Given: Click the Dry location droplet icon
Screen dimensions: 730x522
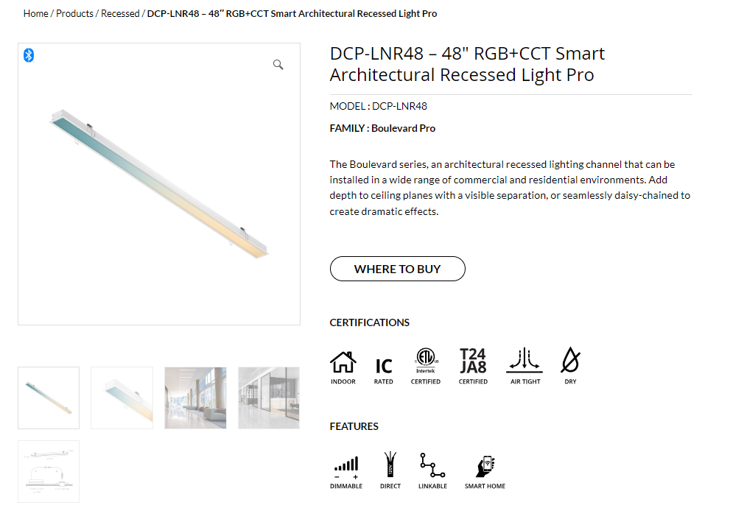Looking at the screenshot, I should point(571,360).
